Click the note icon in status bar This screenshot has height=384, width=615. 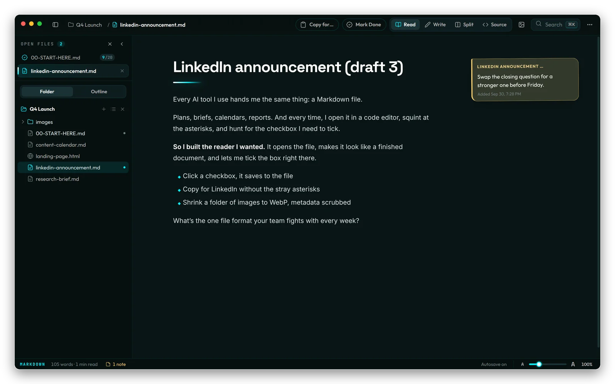(108, 364)
